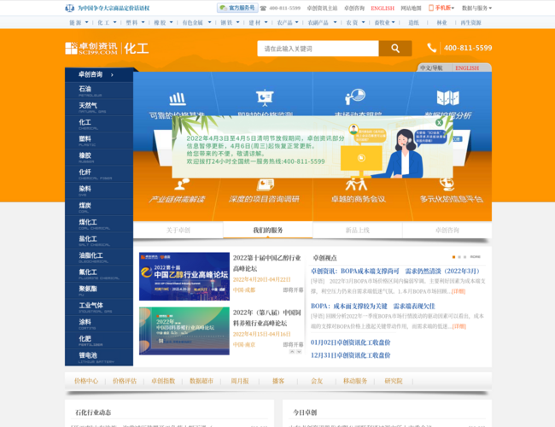Image resolution: width=555 pixels, height=427 pixels.
Task: Select the third carousel dot in 卓创视点
Action: click(464, 257)
